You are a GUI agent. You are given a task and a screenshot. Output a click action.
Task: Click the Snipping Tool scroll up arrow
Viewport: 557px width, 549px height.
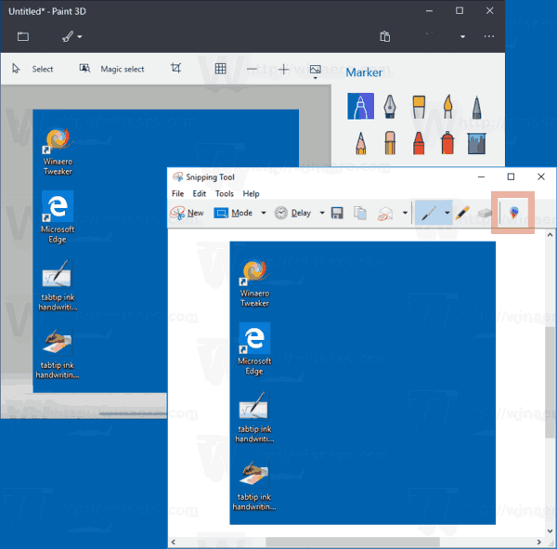(550, 235)
